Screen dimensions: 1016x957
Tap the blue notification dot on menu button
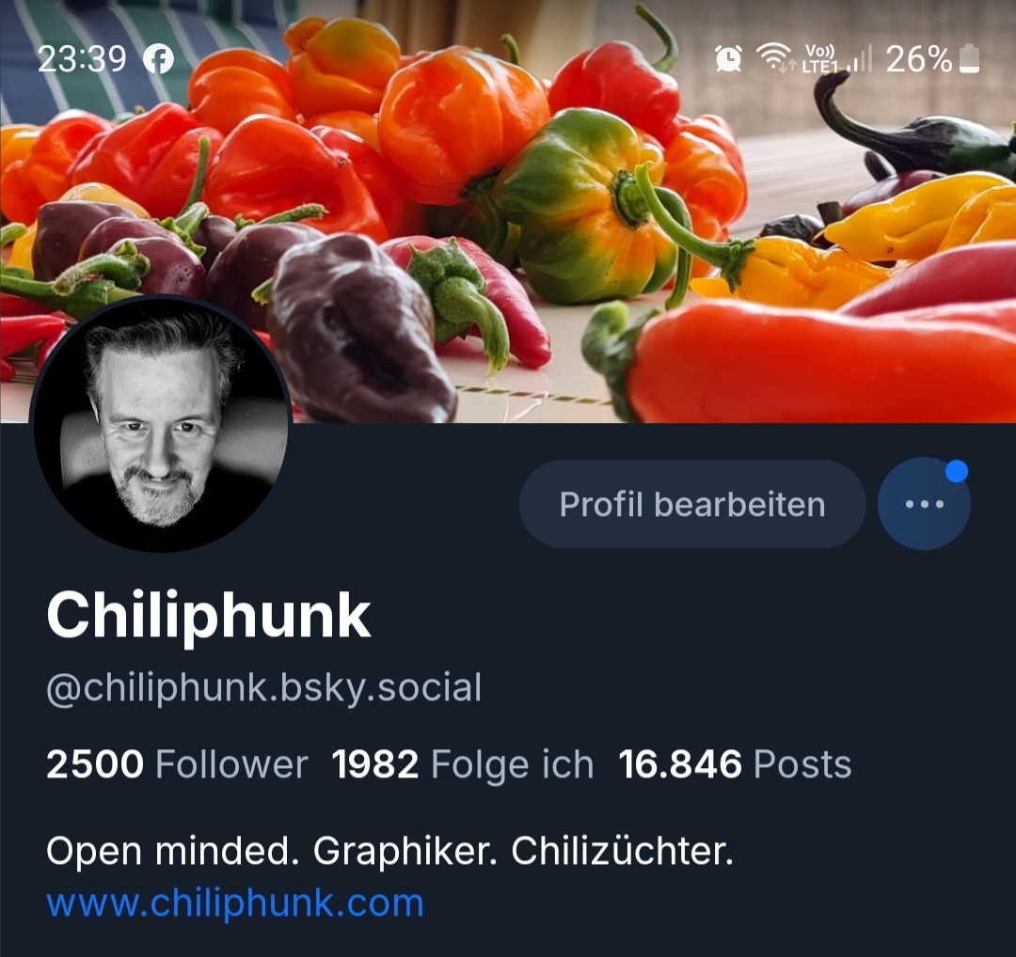coord(957,471)
